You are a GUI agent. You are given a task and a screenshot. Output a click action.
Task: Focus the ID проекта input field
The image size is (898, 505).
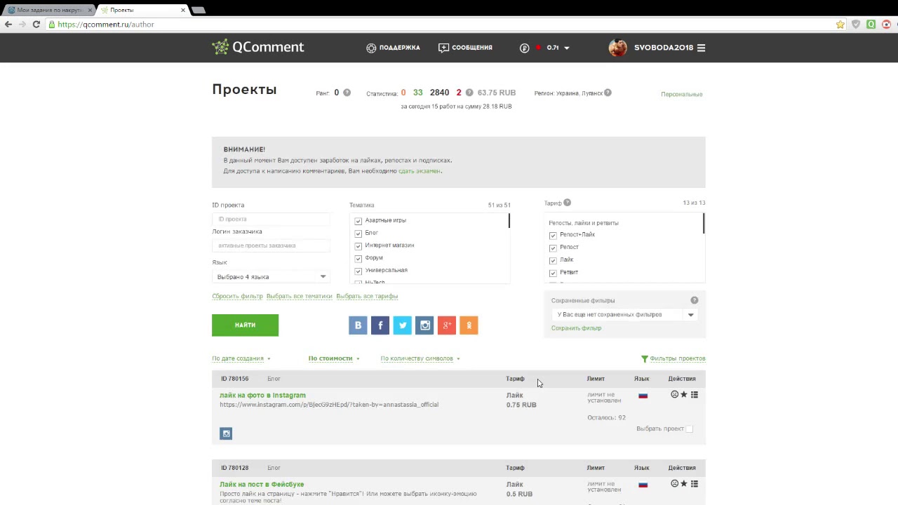point(271,219)
